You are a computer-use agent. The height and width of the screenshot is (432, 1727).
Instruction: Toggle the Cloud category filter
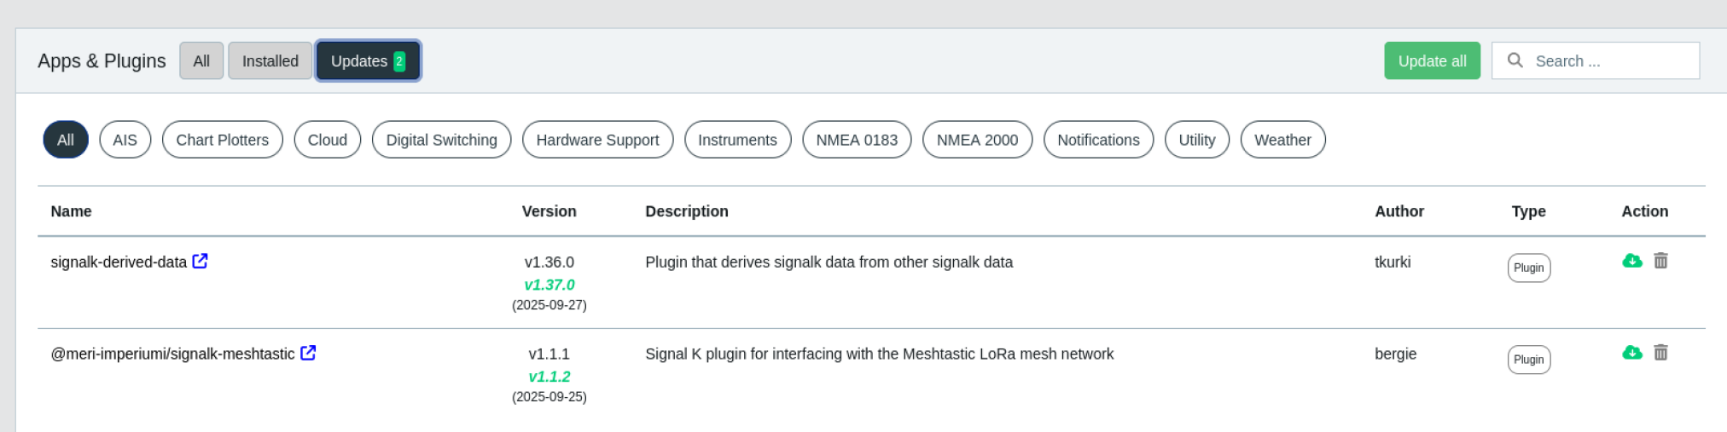[327, 140]
